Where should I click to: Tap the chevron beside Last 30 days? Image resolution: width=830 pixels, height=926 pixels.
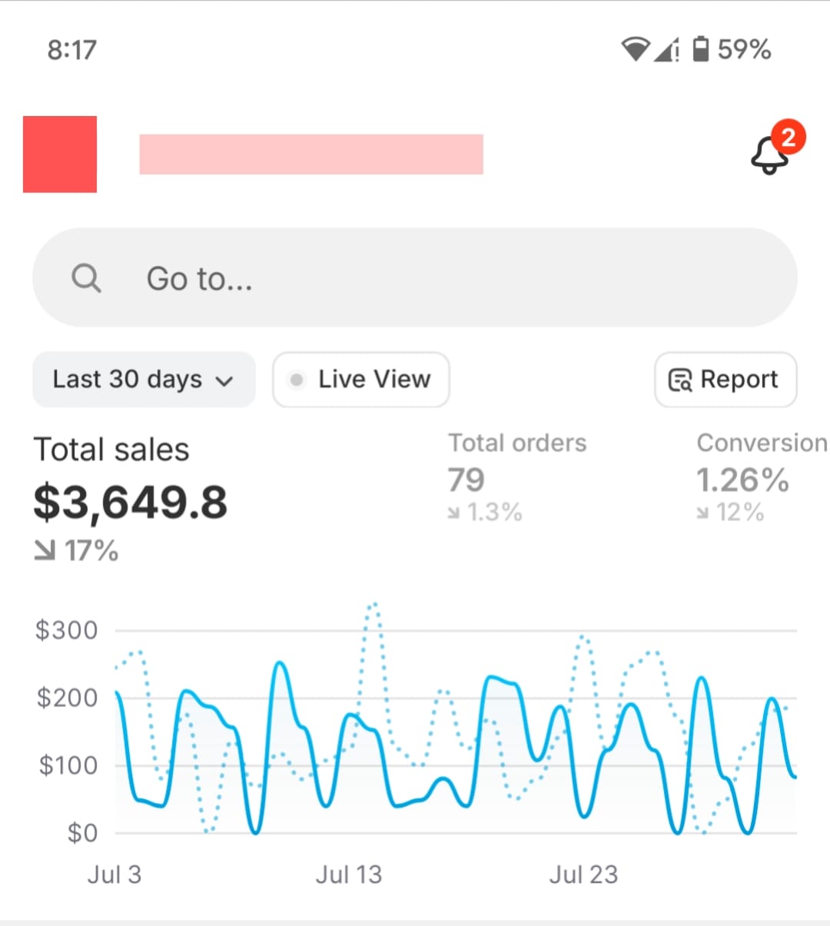coord(224,381)
